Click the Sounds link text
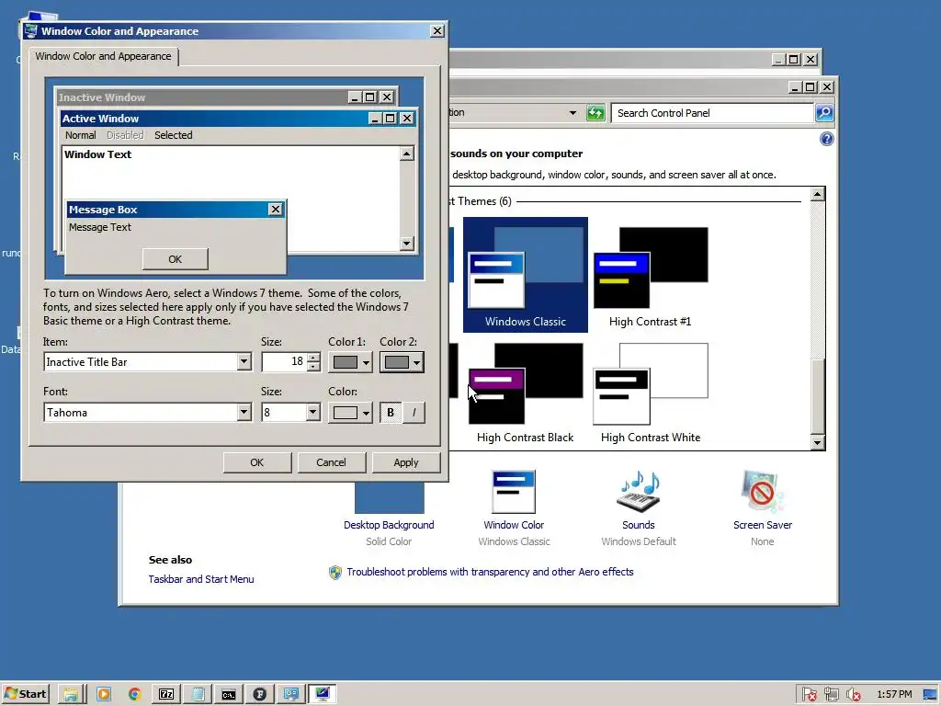Screen dimensions: 941x706 pyautogui.click(x=639, y=525)
